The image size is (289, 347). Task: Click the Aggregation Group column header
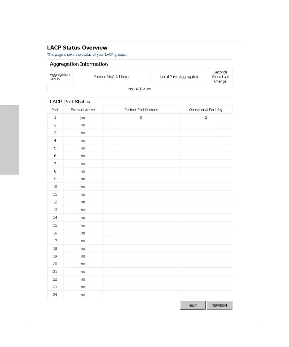pos(60,77)
